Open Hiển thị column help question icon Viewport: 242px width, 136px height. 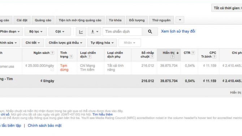click(x=172, y=57)
